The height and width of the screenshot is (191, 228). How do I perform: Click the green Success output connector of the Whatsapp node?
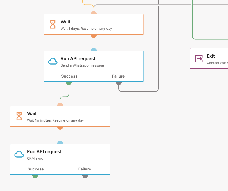click(x=69, y=83)
